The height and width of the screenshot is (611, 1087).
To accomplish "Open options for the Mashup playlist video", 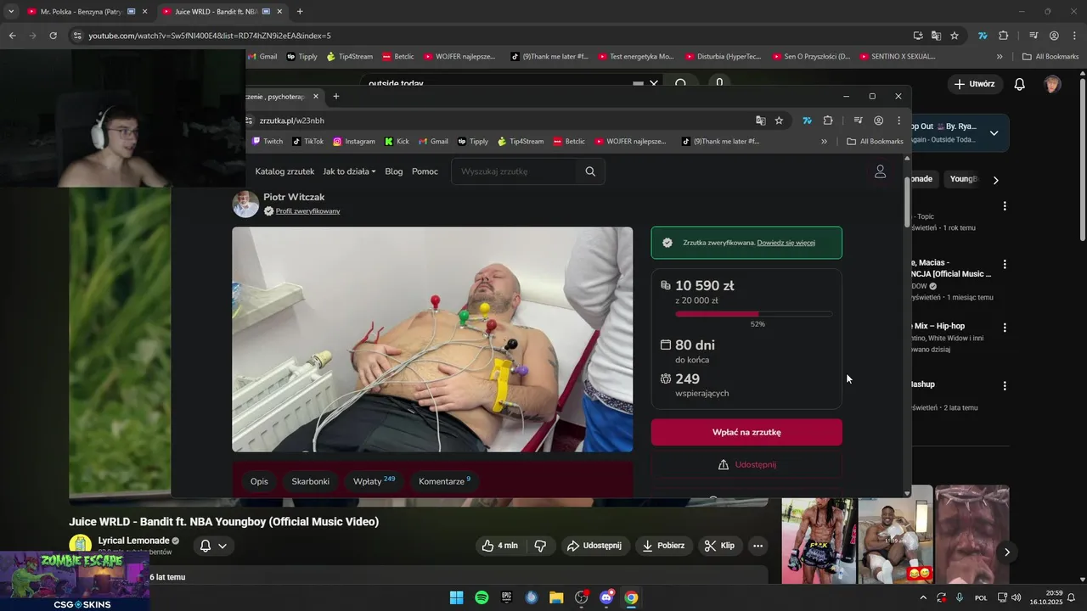I will [x=1005, y=385].
